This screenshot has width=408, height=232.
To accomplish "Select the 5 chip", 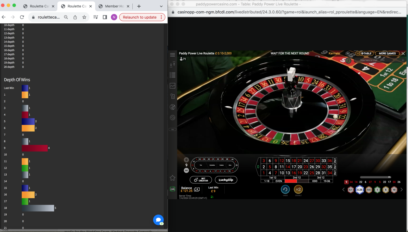I will pos(386,190).
